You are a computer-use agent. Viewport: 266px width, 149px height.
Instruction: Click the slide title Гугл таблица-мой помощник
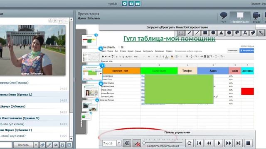click(x=169, y=38)
